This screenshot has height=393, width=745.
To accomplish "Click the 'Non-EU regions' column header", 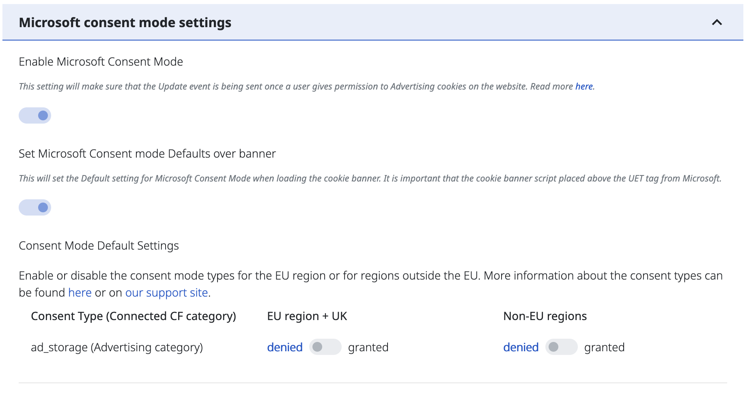I will [545, 316].
